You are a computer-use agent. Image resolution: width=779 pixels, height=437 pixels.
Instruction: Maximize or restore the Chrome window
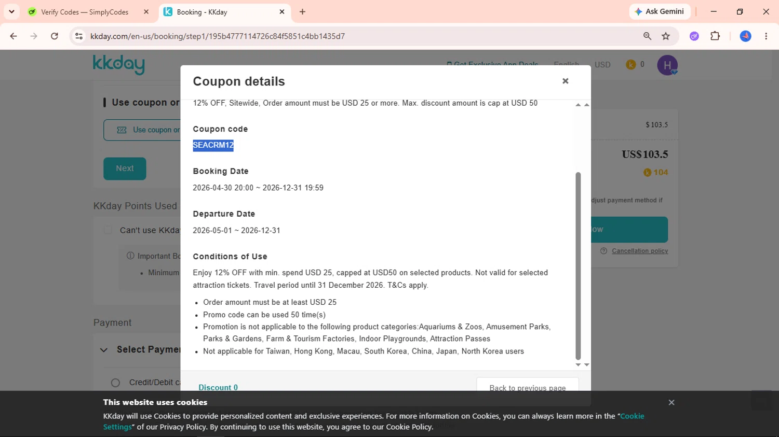pyautogui.click(x=740, y=11)
